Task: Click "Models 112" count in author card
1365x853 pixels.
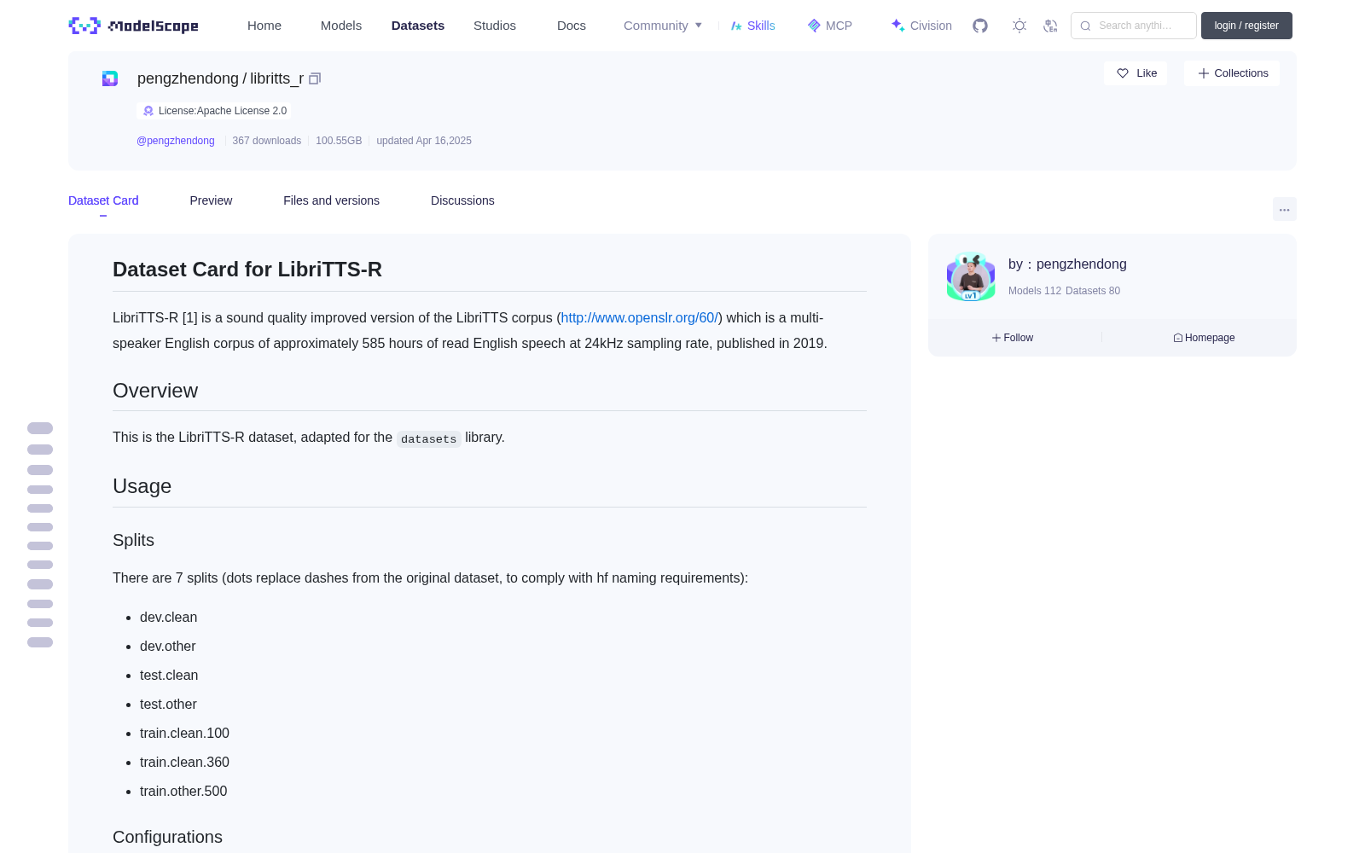Action: (x=1035, y=291)
